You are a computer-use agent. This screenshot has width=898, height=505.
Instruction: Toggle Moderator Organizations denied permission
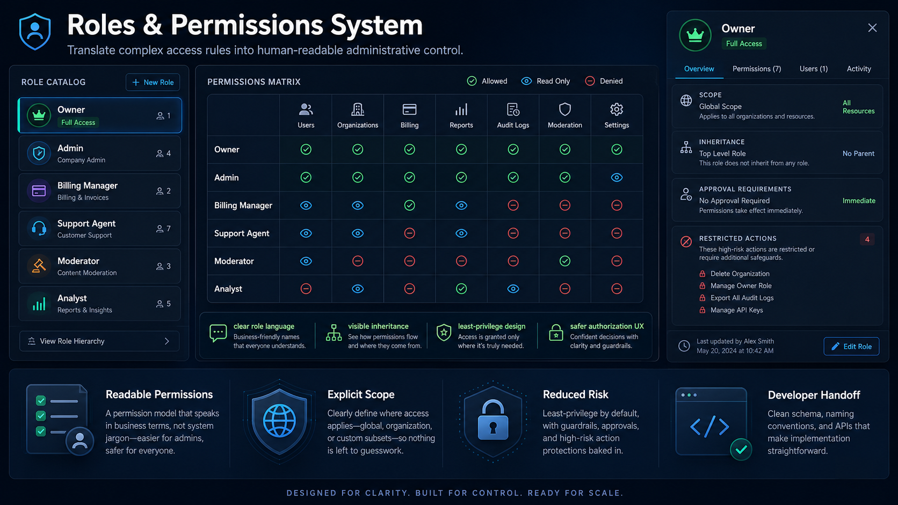coord(358,261)
